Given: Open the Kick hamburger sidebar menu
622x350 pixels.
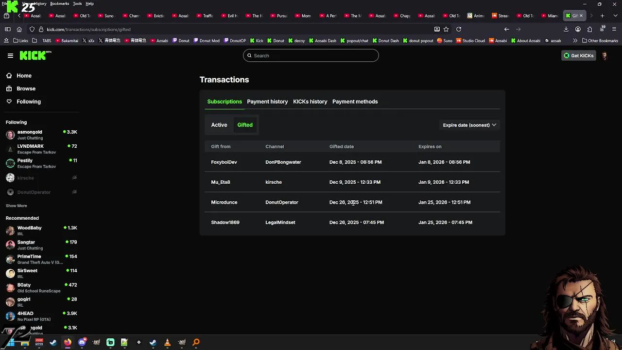Looking at the screenshot, I should tap(10, 55).
